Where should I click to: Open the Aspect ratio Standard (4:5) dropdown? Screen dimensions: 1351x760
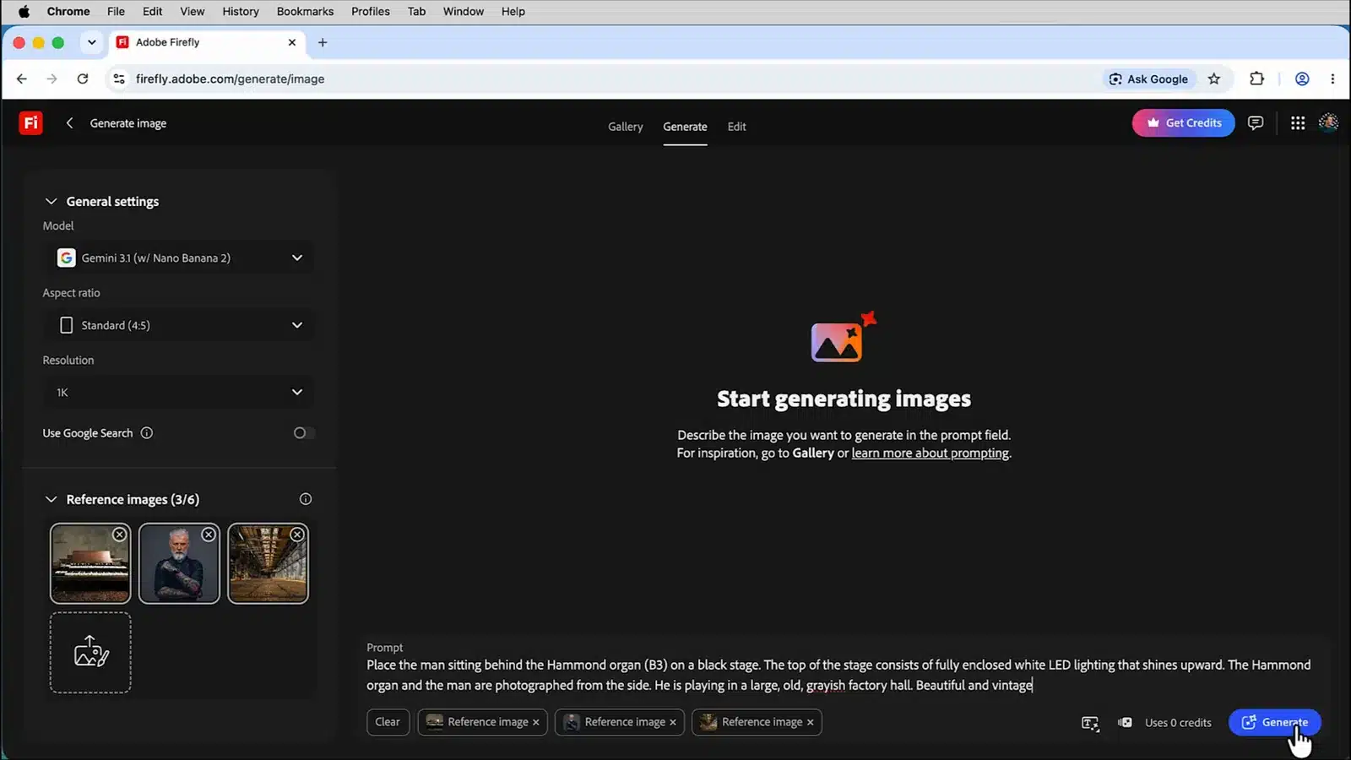[x=179, y=325]
